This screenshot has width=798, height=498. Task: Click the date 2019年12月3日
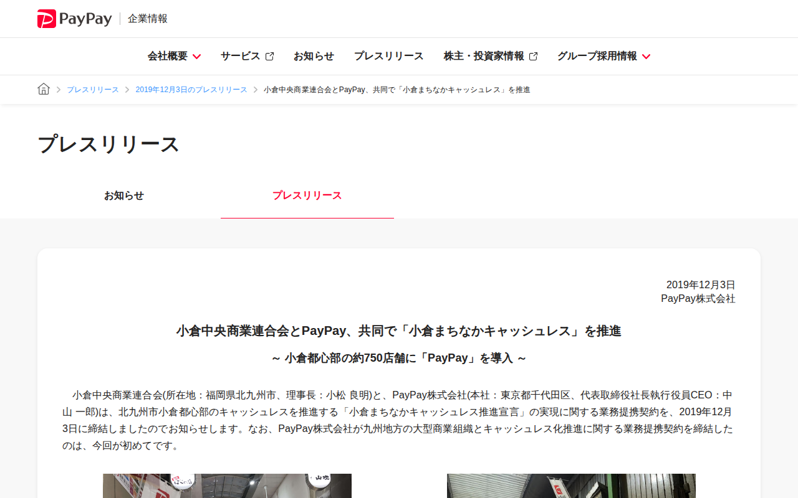(x=701, y=285)
